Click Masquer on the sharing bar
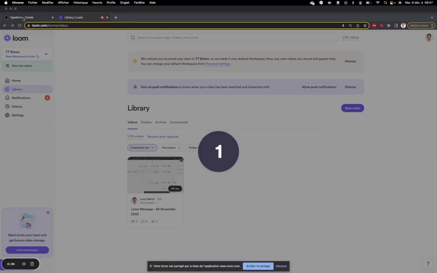 pos(281,266)
